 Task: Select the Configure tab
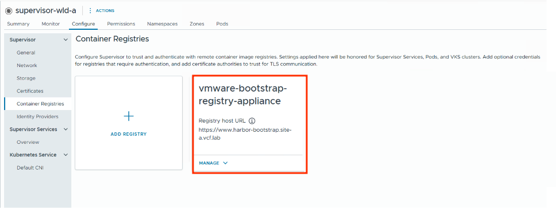83,24
